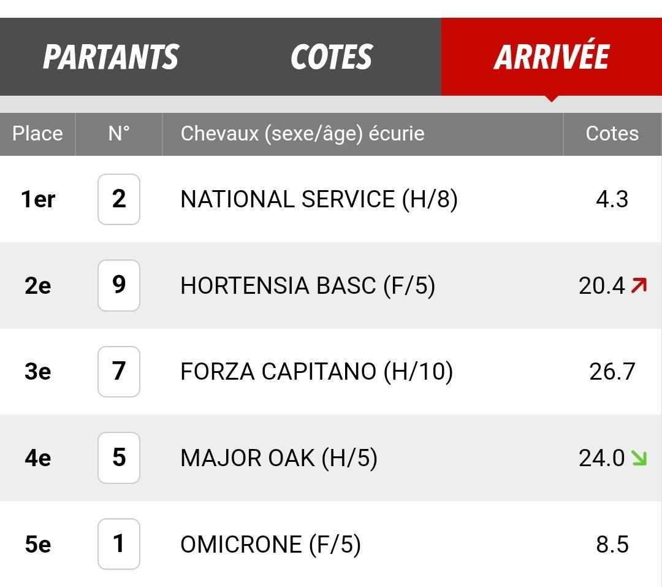Click the red rising odds arrow
662x587 pixels.
pyautogui.click(x=639, y=285)
